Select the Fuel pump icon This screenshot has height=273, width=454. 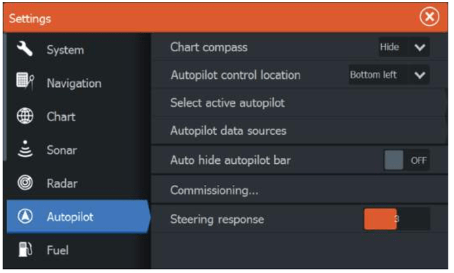[25, 249]
